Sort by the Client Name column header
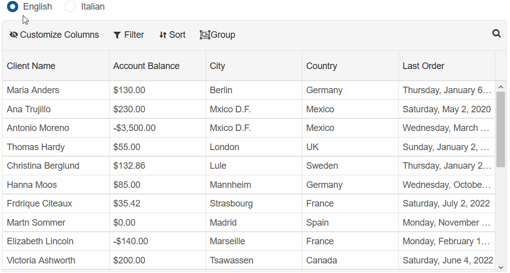The height and width of the screenshot is (273, 510). click(31, 66)
